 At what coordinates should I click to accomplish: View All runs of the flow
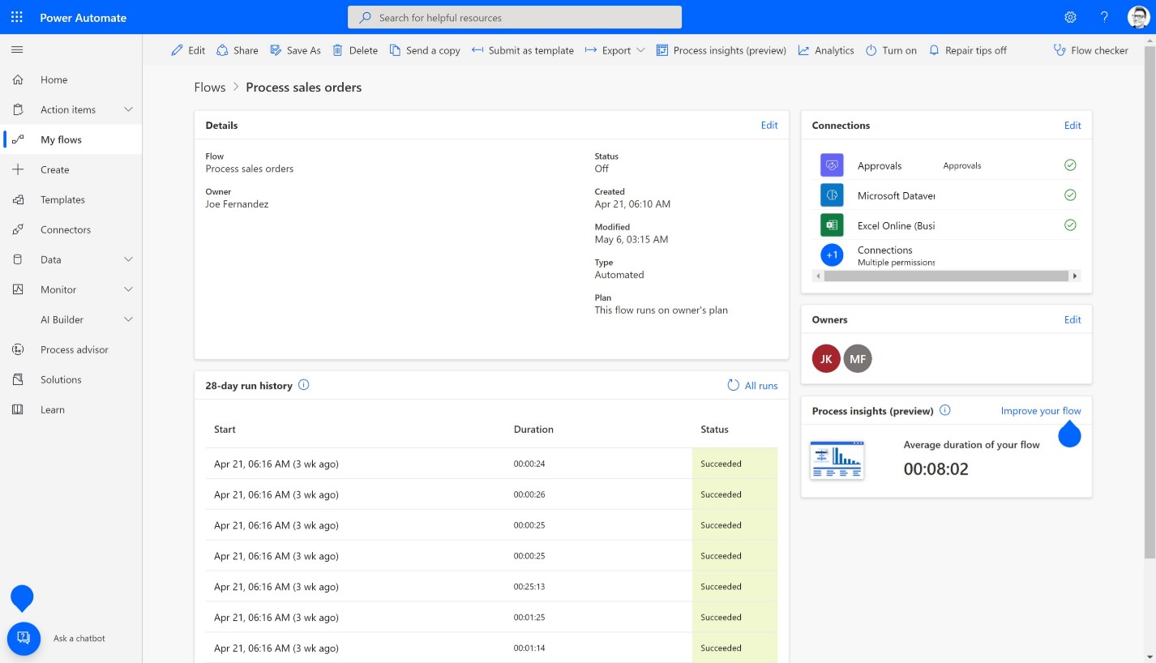point(752,385)
